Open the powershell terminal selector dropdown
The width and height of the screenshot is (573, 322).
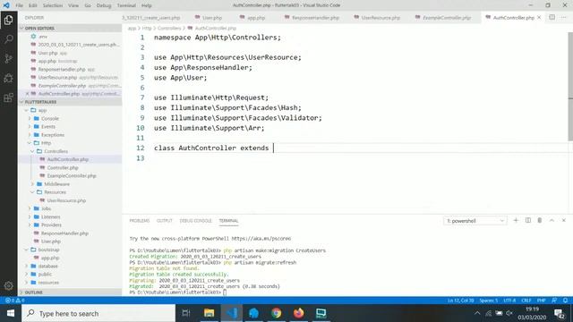click(475, 221)
